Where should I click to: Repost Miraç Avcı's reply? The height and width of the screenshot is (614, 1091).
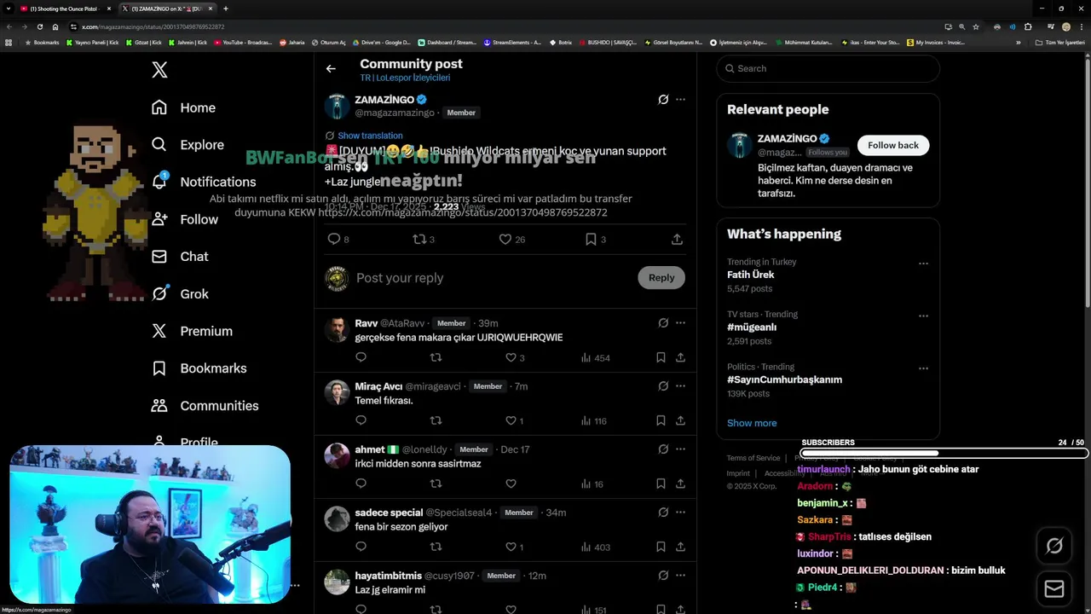click(x=436, y=420)
